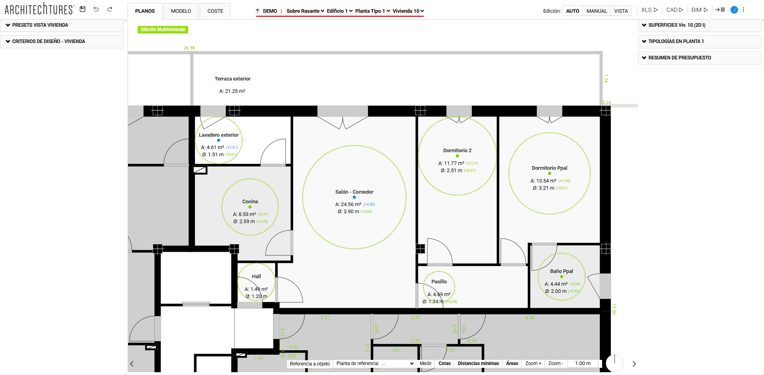Toggle Cotas dimensions display
This screenshot has height=375, width=764.
point(445,363)
